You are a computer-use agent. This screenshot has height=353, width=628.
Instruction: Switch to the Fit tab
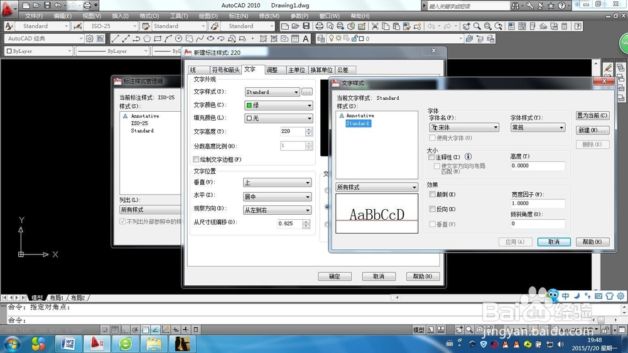point(275,70)
